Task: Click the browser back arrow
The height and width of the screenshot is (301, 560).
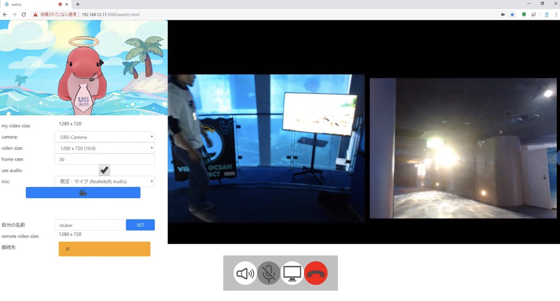Action: point(5,14)
